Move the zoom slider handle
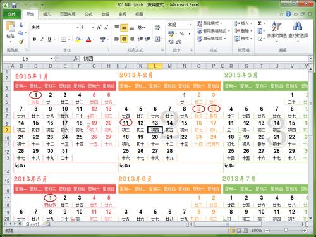 click(x=286, y=230)
